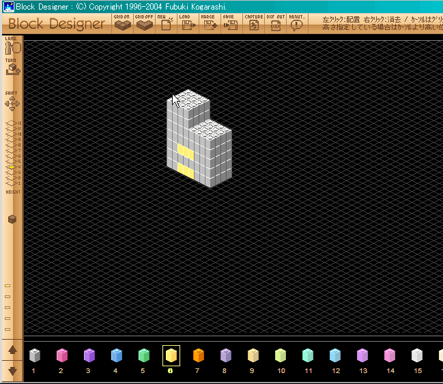This screenshot has height=384, width=443.
Task: Switch language with the LANG. icon
Action: pos(13,46)
